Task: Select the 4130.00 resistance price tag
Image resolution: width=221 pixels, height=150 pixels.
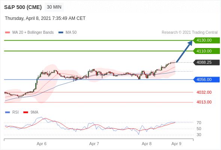Action: 206,40
